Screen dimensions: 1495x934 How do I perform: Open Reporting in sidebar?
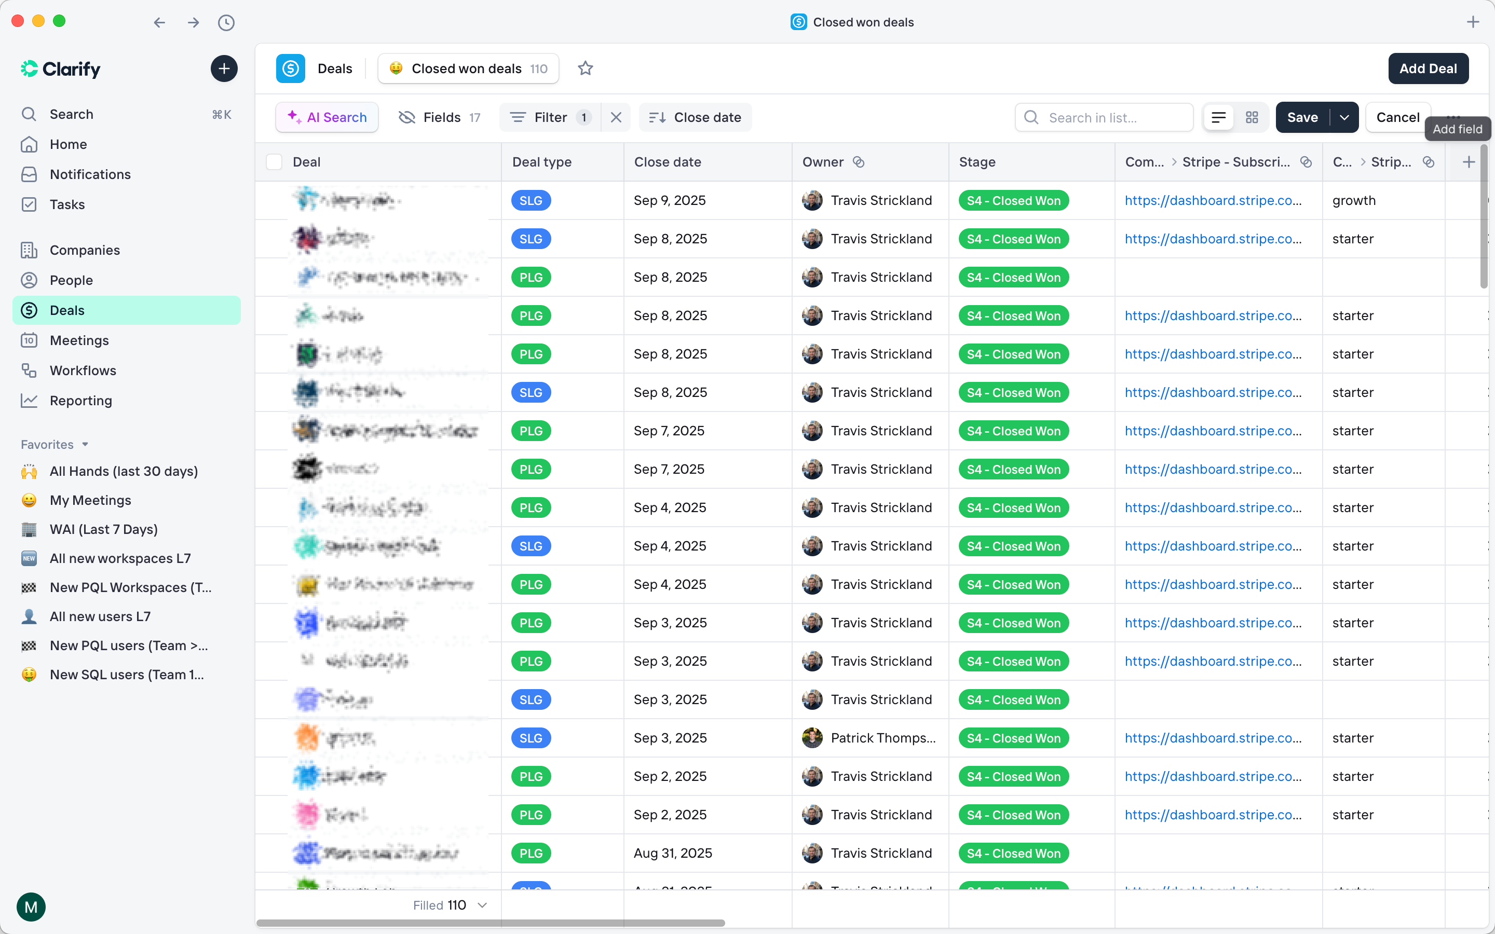[127, 400]
